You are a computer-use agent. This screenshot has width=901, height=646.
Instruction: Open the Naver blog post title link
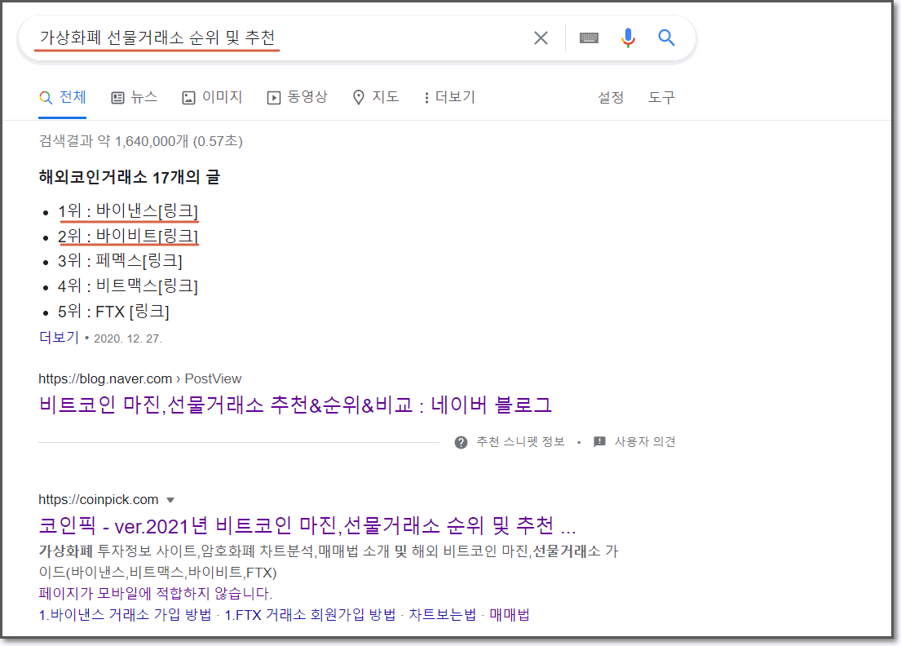[x=294, y=405]
